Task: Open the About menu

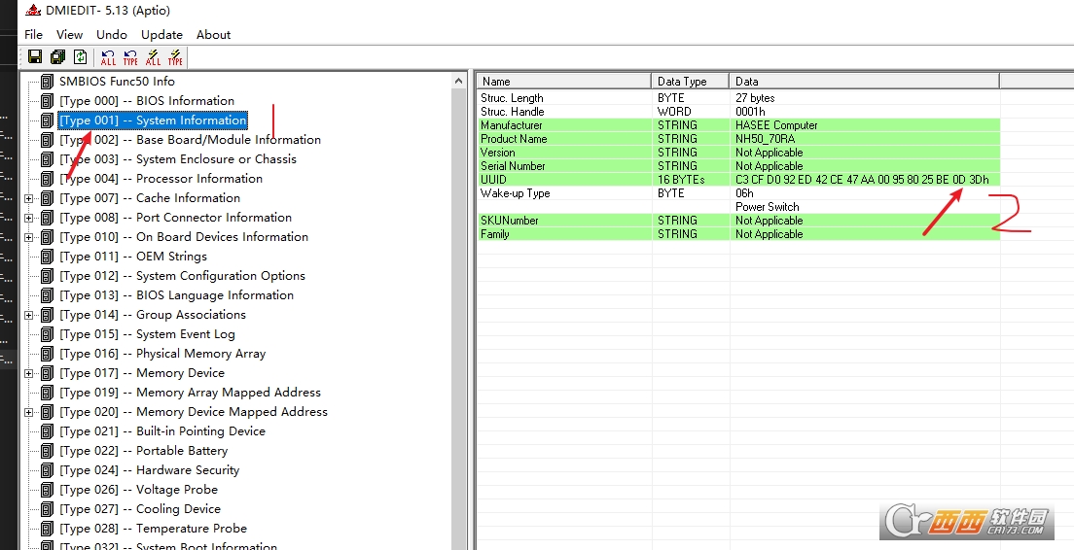Action: (213, 34)
